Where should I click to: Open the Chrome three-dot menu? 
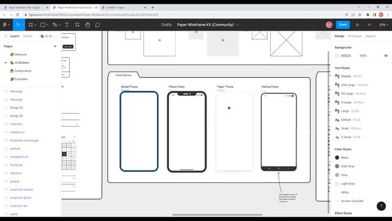(x=388, y=15)
